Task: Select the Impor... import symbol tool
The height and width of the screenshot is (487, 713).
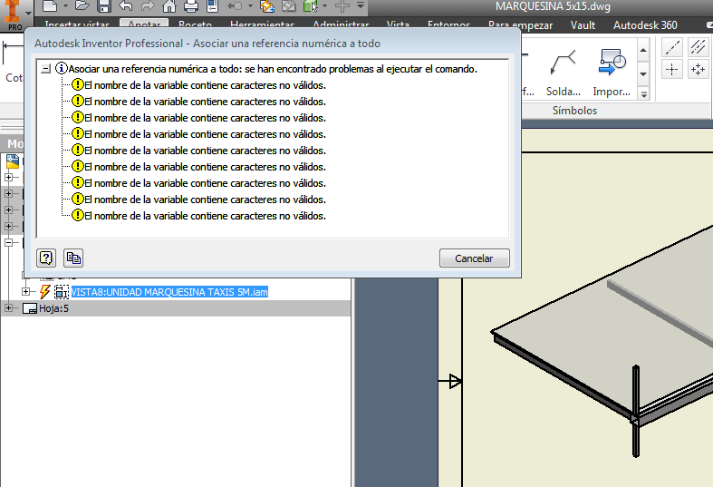Action: coord(612,71)
